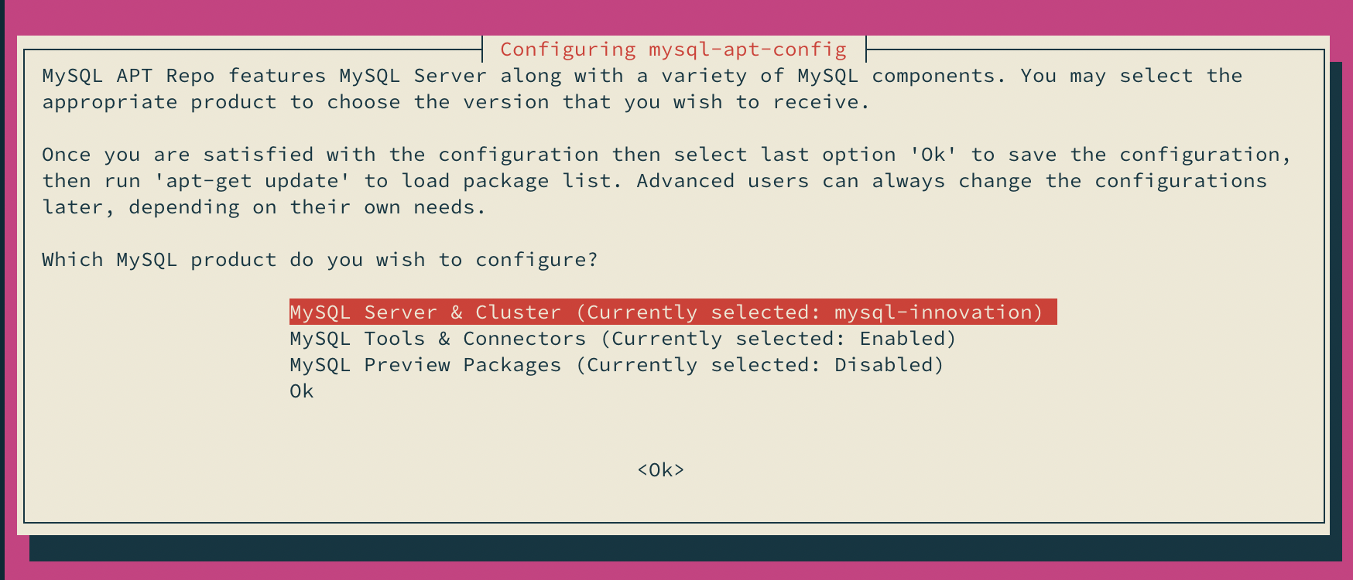This screenshot has height=580, width=1353.
Task: Select the MySQL Server & Cluster option
Action: click(x=673, y=312)
